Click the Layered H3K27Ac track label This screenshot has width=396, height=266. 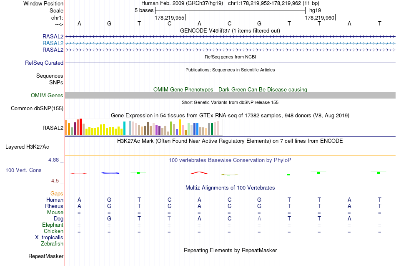(x=27, y=147)
